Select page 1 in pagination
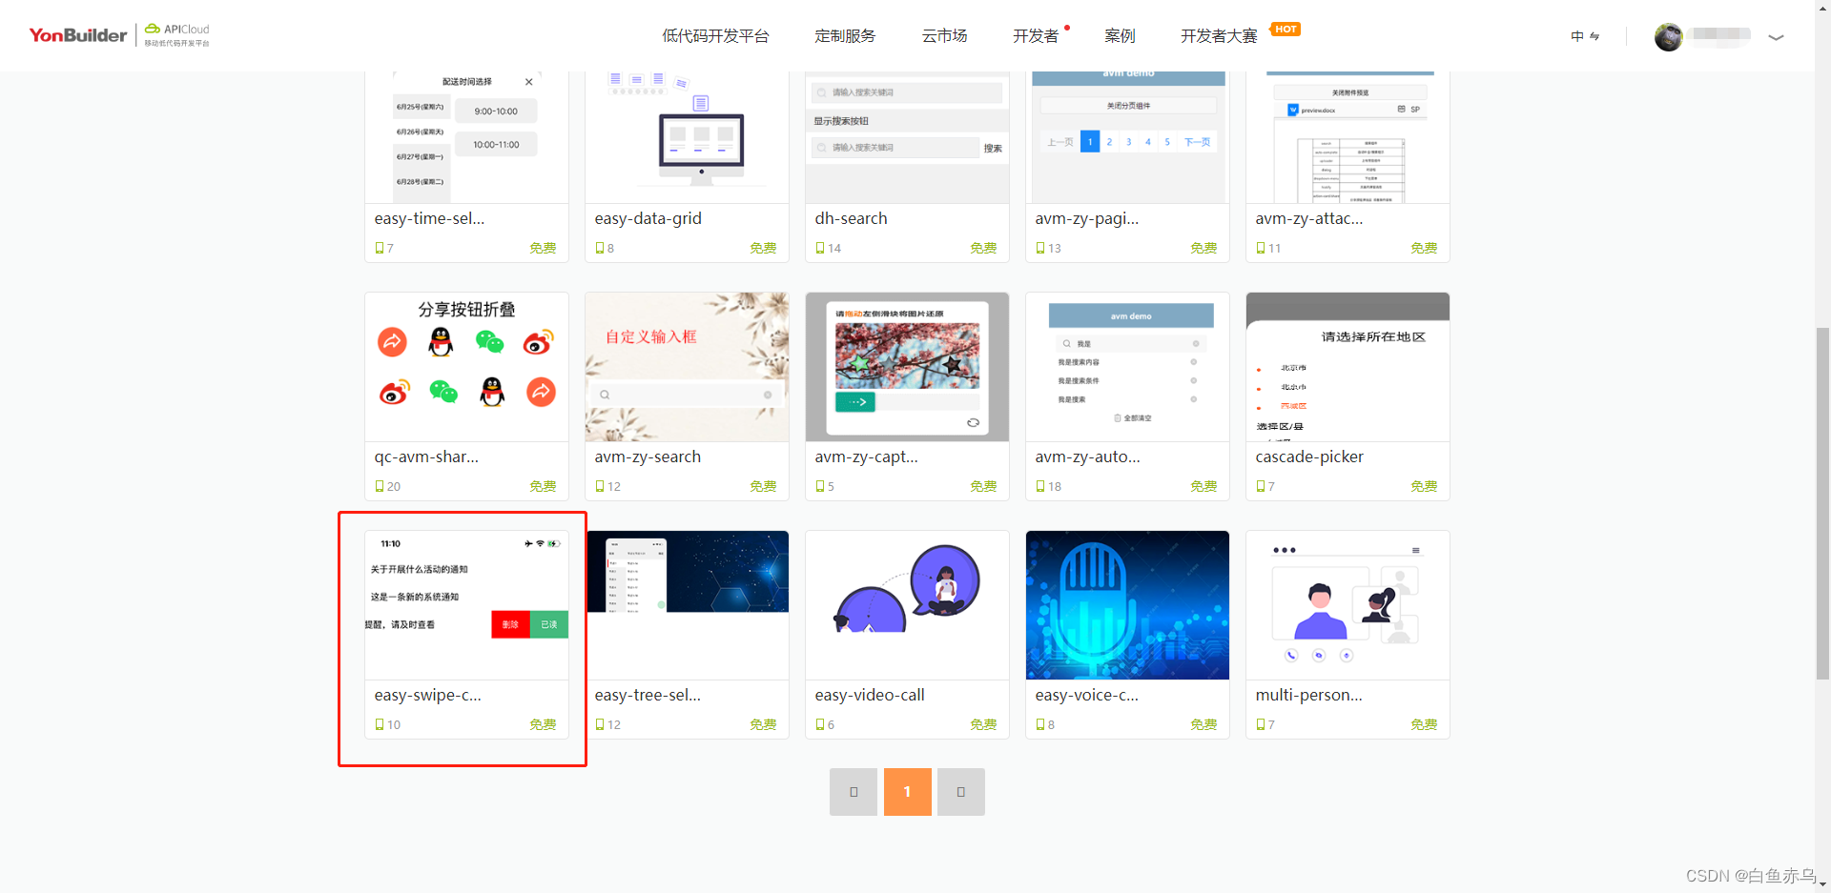Viewport: 1831px width, 893px height. pos(907,792)
